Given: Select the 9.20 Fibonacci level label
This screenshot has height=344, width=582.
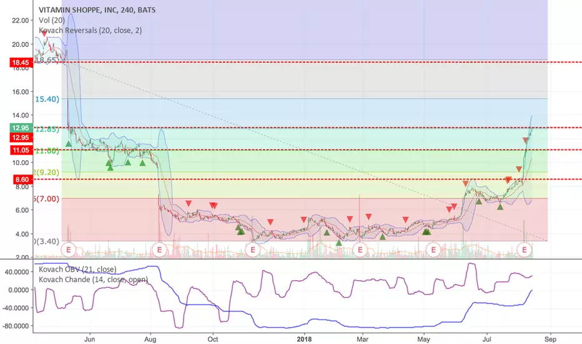Looking at the screenshot, I should [x=47, y=172].
